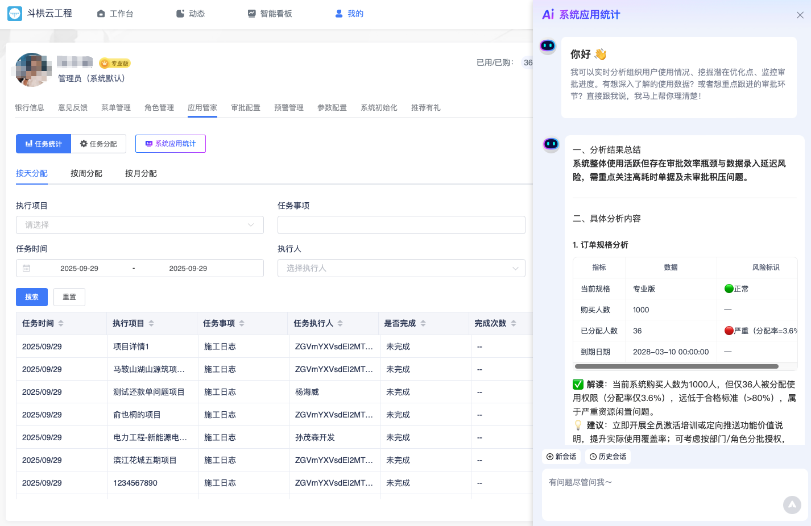Image resolution: width=811 pixels, height=526 pixels.
Task: Close the AI 系统应用统计 panel
Action: (x=800, y=15)
